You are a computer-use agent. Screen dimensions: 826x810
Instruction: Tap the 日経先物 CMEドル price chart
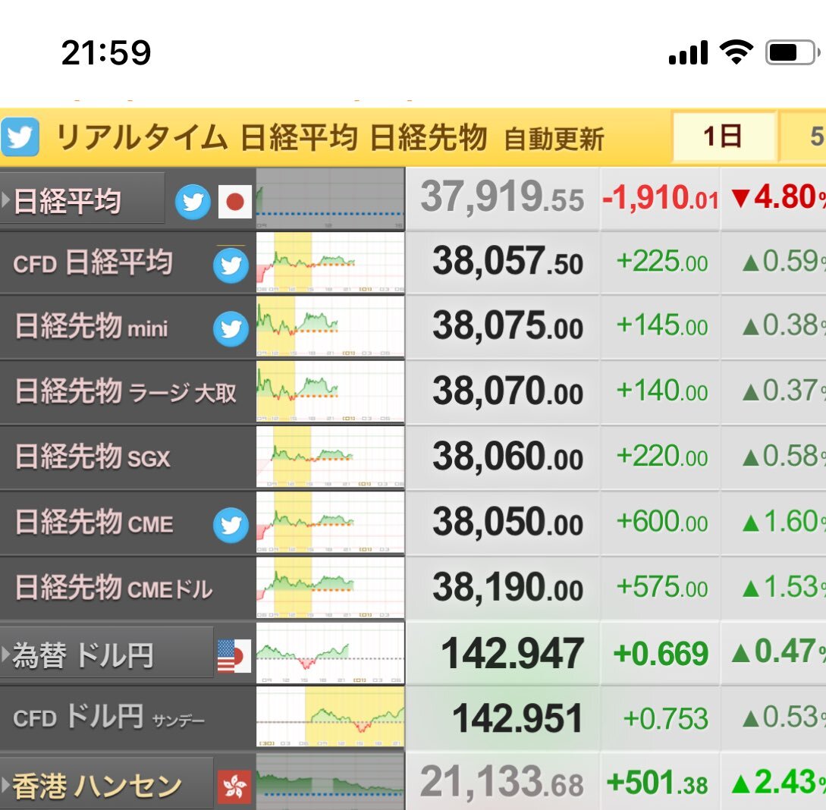point(330,588)
